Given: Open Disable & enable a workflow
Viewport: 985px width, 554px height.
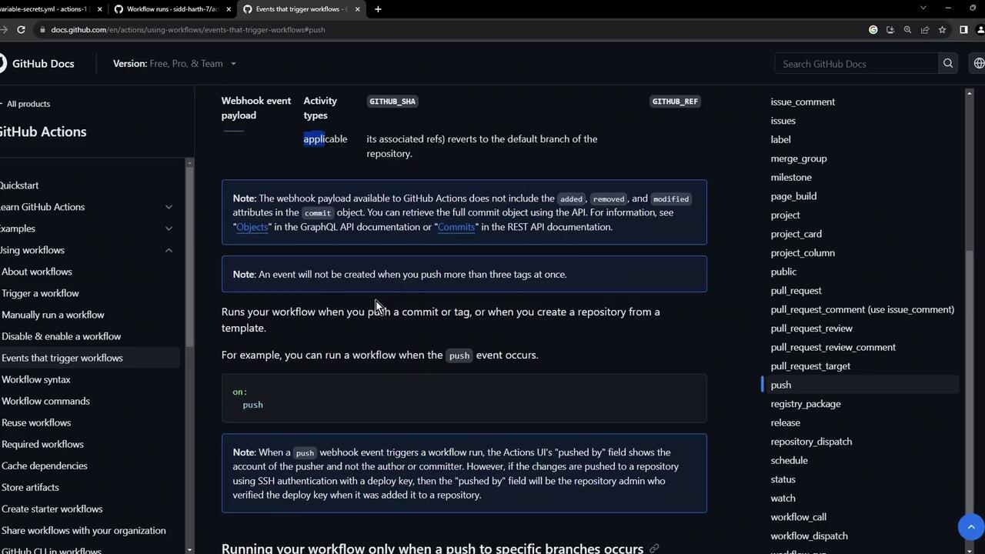Looking at the screenshot, I should click(x=62, y=336).
